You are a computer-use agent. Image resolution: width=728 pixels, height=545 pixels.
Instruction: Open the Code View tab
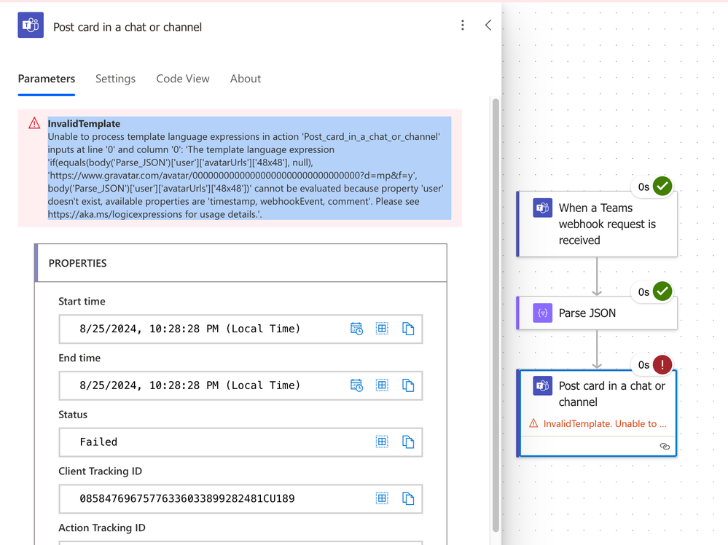click(183, 79)
